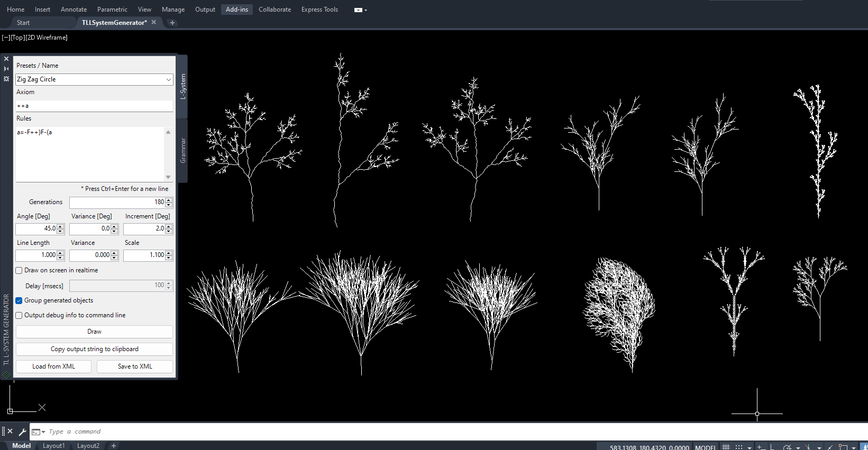Uncheck Group generated objects
Image resolution: width=868 pixels, height=450 pixels.
[19, 300]
